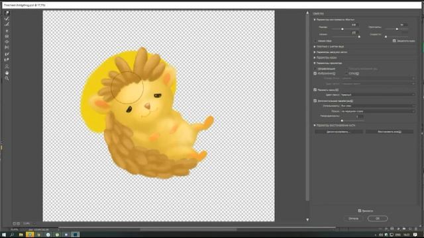
Task: Click the brush Размер slider handle
Action: [343, 29]
